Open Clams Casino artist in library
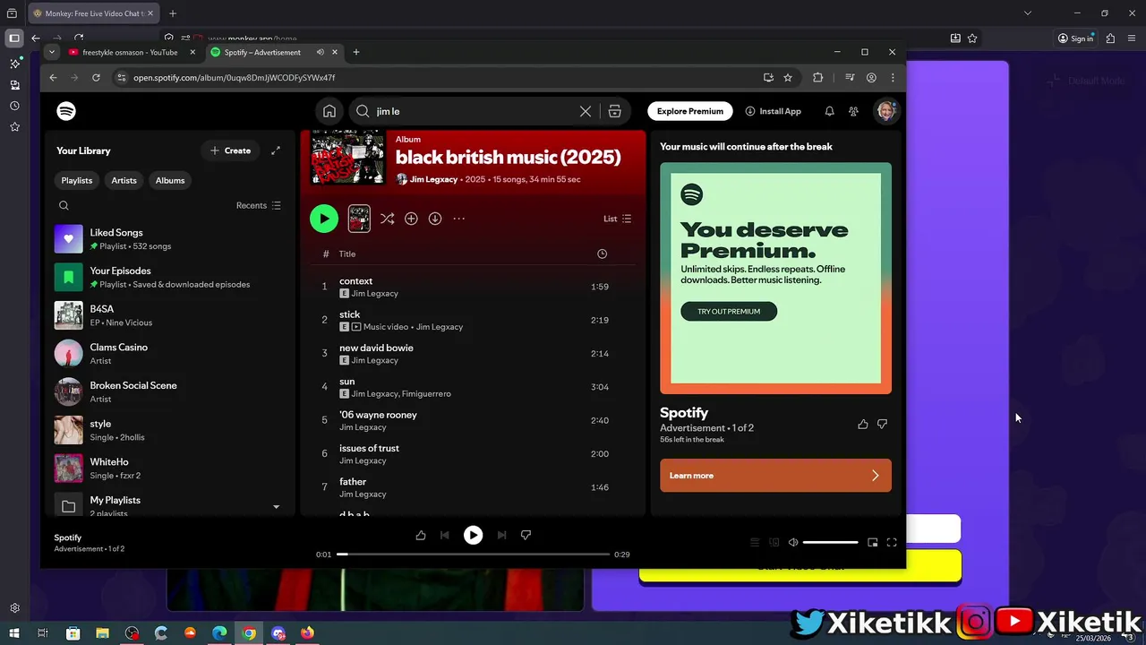Image resolution: width=1146 pixels, height=645 pixels. (168, 354)
